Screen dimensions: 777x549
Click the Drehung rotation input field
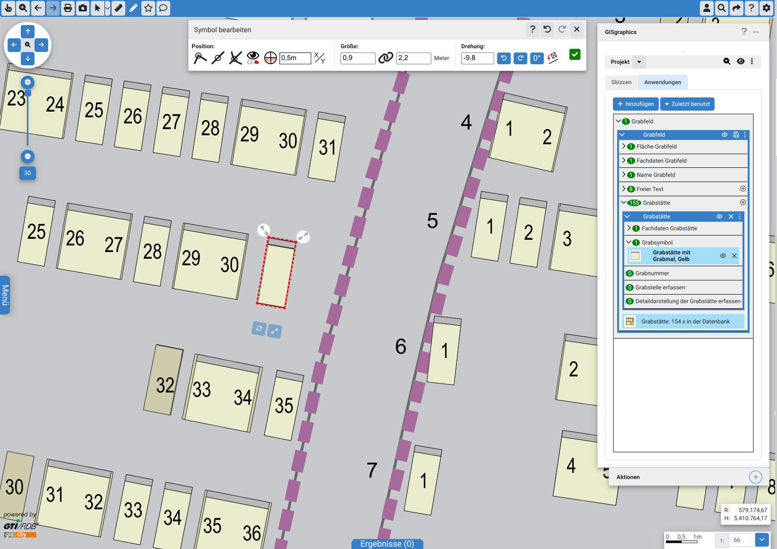pos(477,58)
